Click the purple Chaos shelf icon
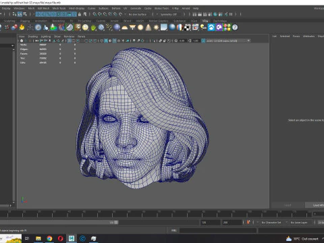The height and width of the screenshot is (243, 324). tap(219, 28)
